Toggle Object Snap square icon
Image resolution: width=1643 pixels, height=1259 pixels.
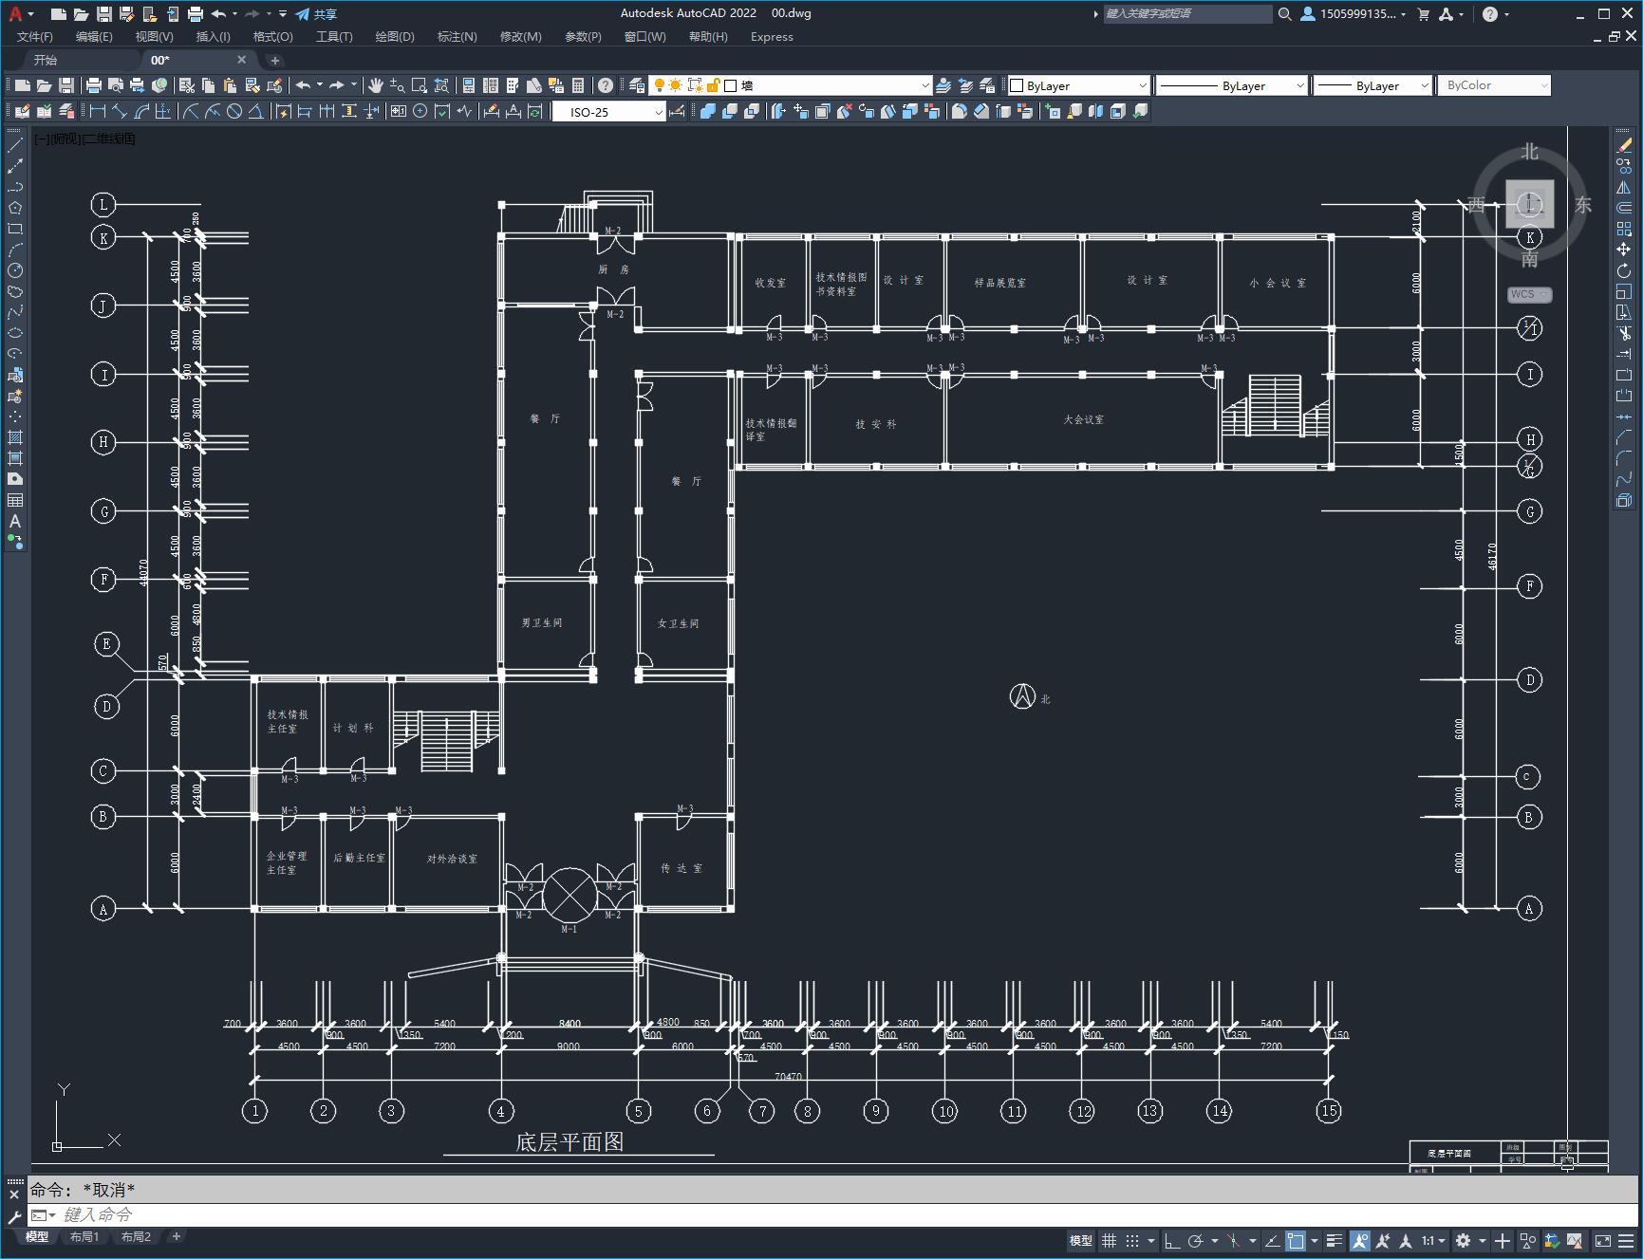[x=1296, y=1240]
